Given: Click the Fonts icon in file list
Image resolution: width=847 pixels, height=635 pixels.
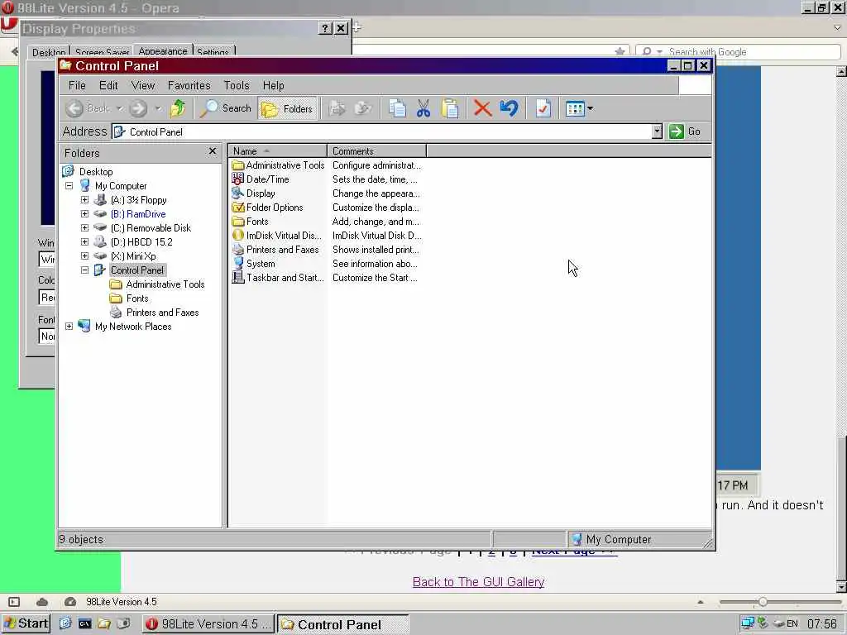Looking at the screenshot, I should click(x=237, y=222).
